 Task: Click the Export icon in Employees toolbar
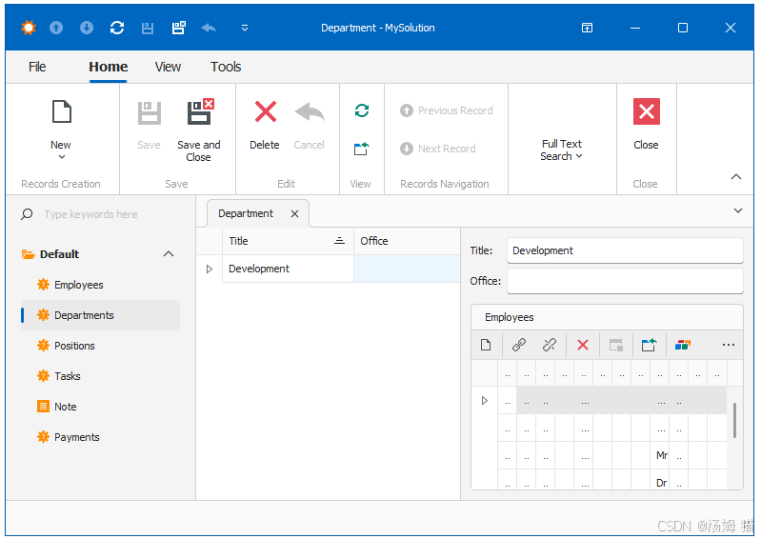[649, 345]
